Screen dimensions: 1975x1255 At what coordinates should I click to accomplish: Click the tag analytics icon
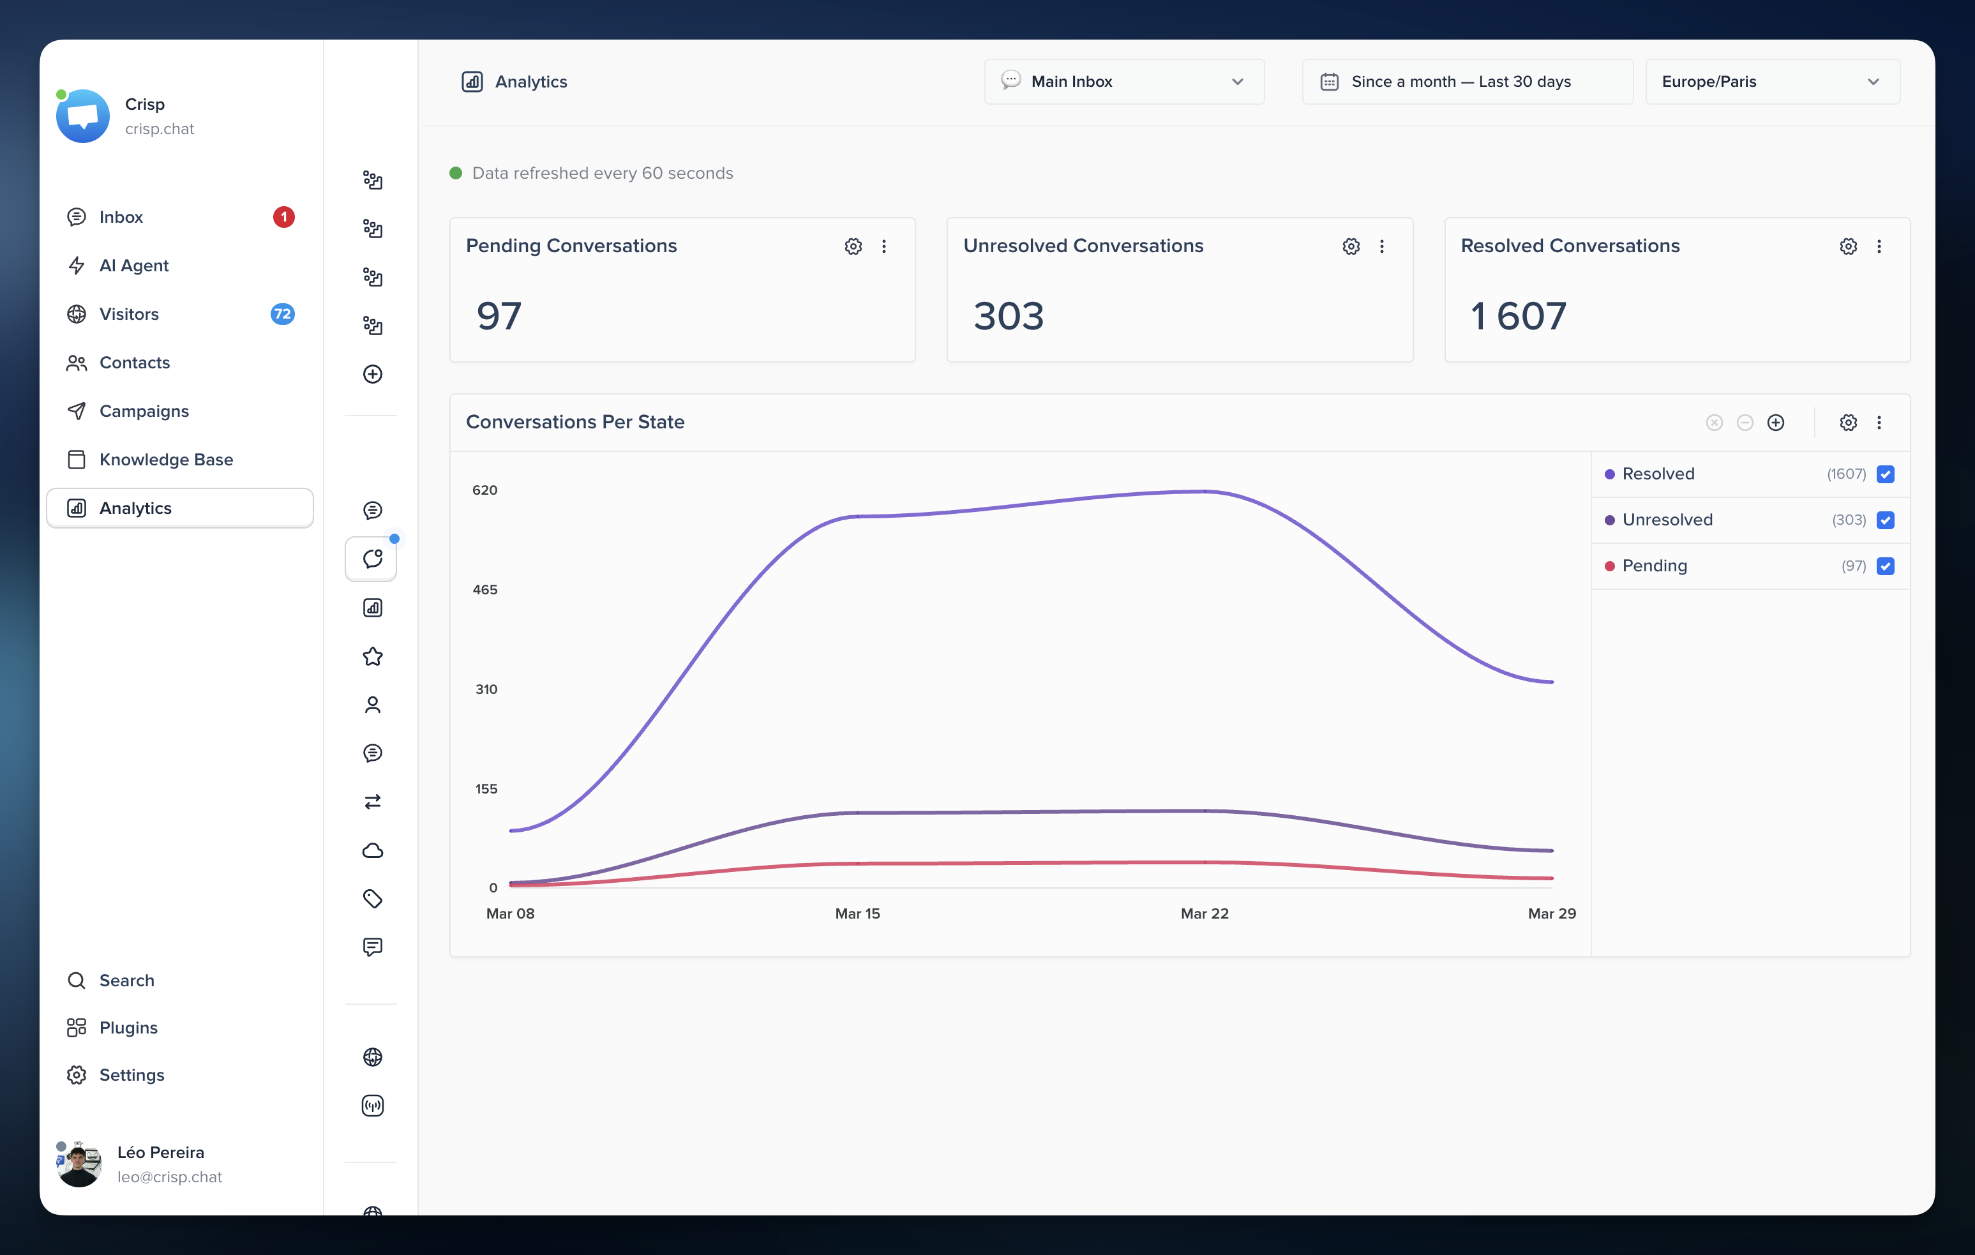(373, 898)
